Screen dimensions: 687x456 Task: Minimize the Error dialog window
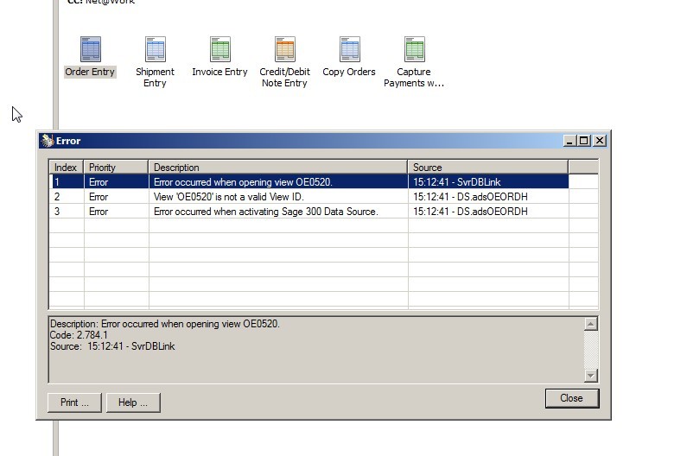click(569, 141)
